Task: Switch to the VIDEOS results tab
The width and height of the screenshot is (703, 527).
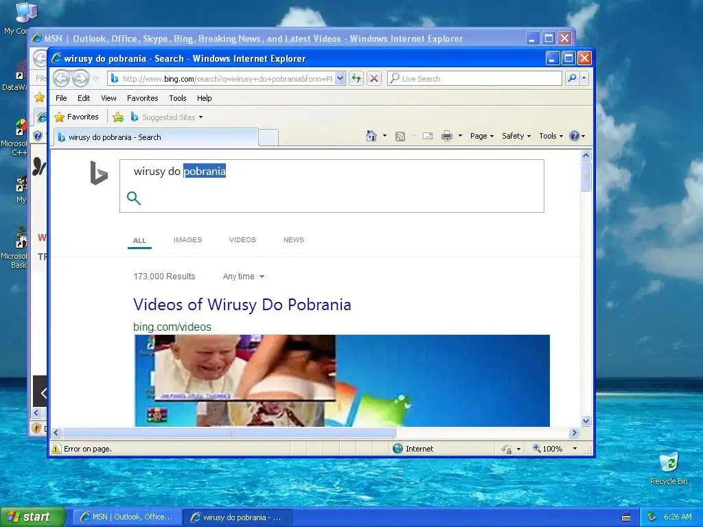Action: 242,239
